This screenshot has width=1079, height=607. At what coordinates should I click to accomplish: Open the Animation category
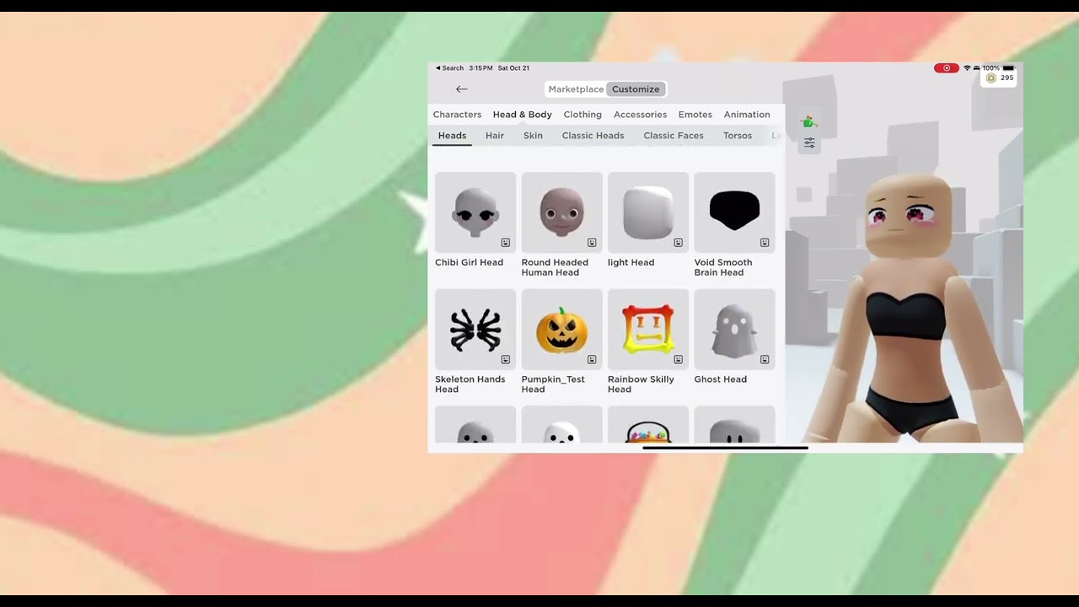pyautogui.click(x=747, y=115)
